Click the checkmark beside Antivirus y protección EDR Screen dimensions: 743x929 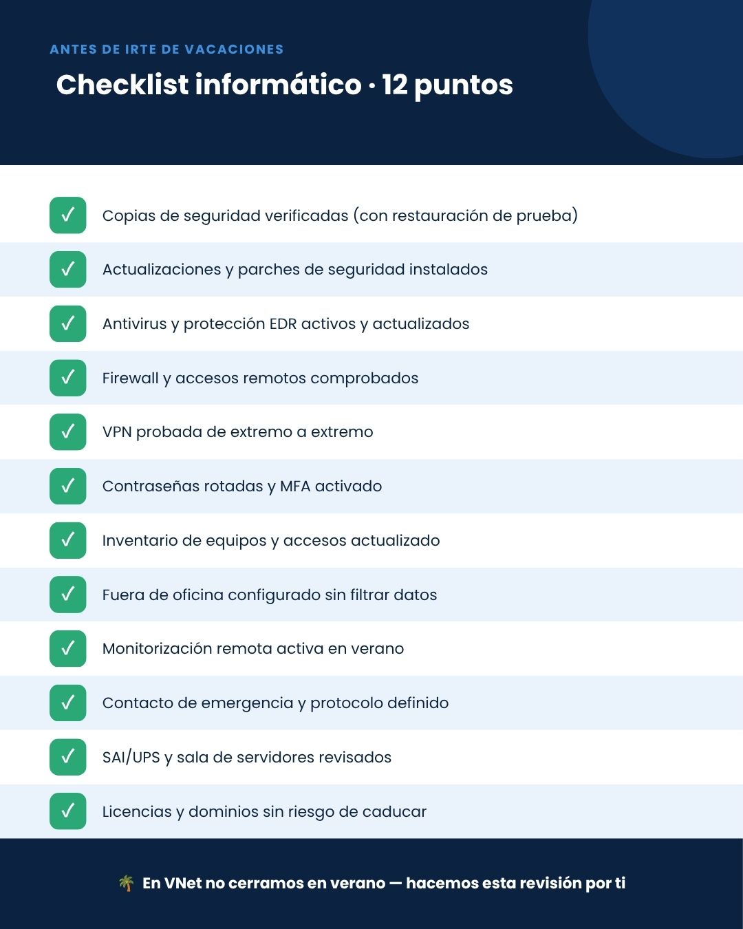click(67, 323)
